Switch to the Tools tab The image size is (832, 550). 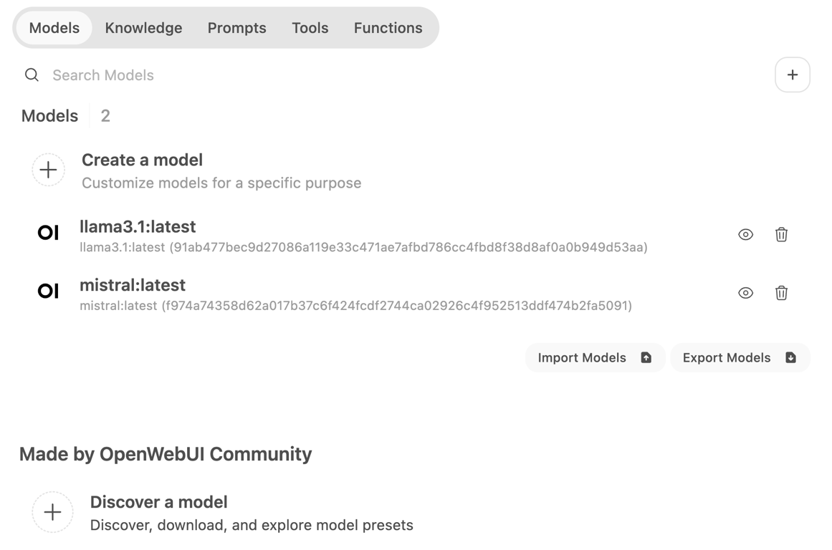310,28
